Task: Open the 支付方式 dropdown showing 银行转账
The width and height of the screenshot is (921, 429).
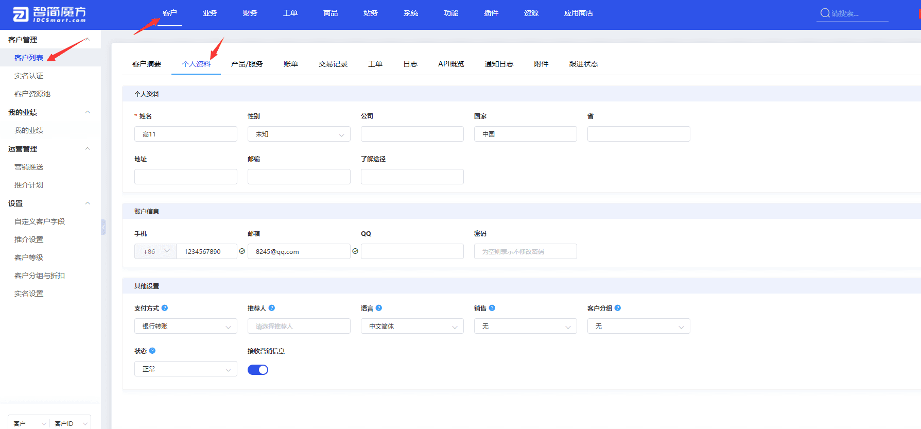Action: (186, 326)
